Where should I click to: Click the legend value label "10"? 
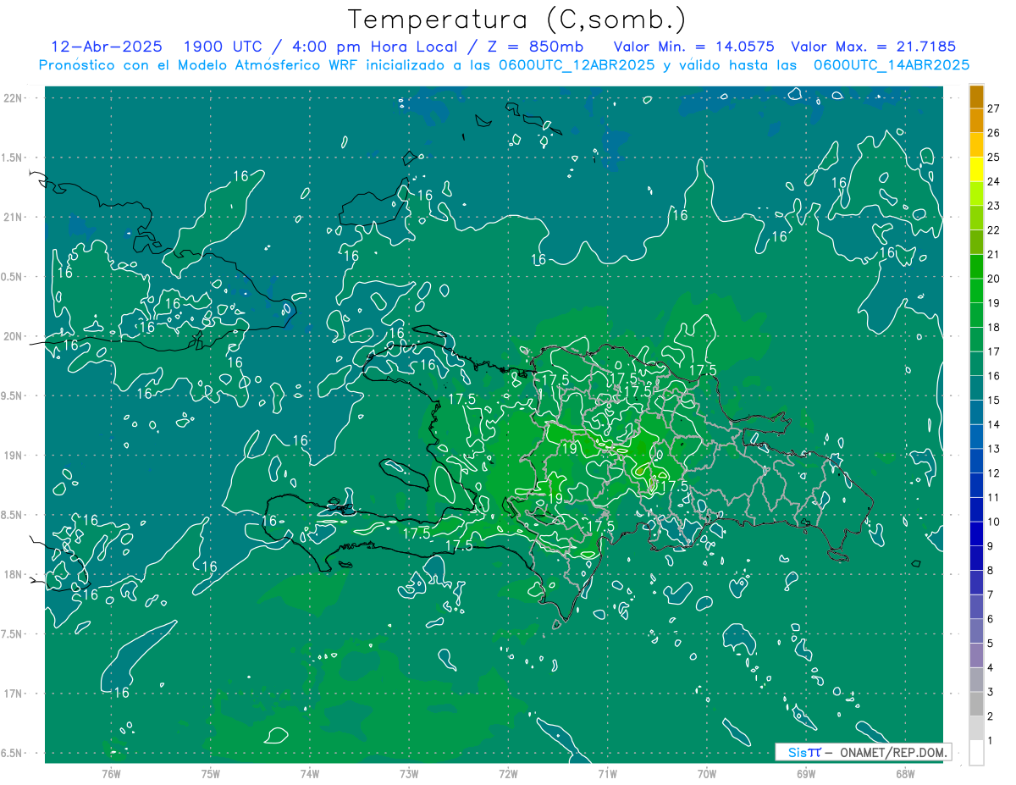click(994, 522)
